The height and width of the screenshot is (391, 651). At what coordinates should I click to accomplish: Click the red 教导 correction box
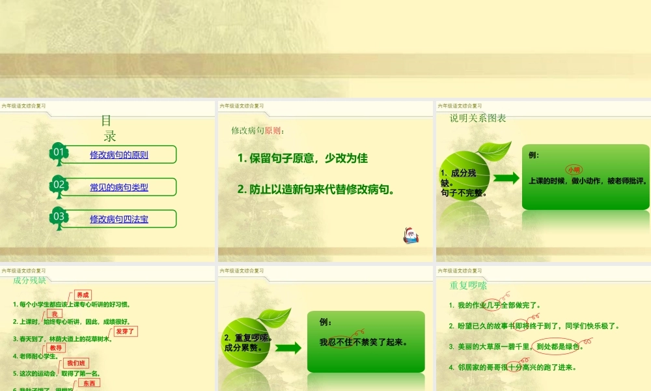pyautogui.click(x=55, y=348)
